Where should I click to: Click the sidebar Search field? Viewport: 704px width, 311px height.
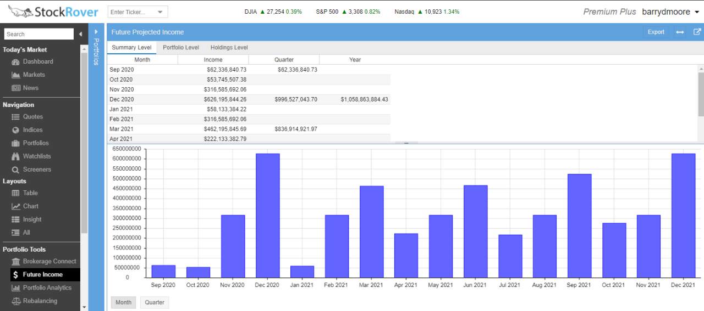(x=38, y=34)
